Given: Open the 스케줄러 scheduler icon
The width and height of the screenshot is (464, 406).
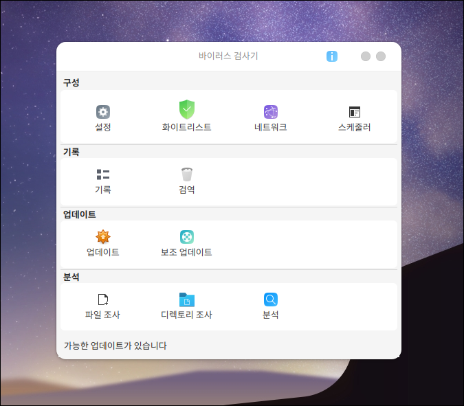Looking at the screenshot, I should pos(355,112).
